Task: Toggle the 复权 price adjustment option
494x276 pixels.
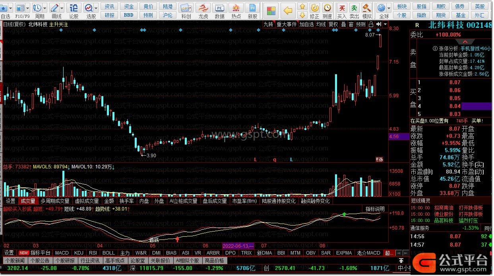Action: (333, 24)
